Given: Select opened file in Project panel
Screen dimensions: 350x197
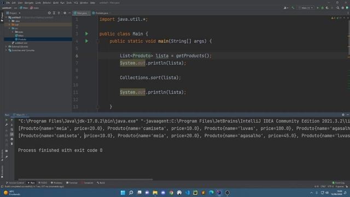Looking at the screenshot, I should pos(49,13).
